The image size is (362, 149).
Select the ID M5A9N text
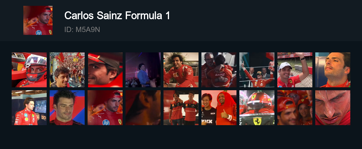pos(82,30)
